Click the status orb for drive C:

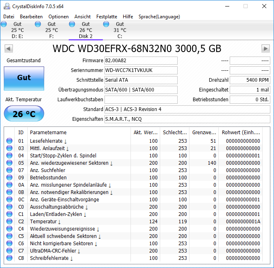click(x=106, y=24)
